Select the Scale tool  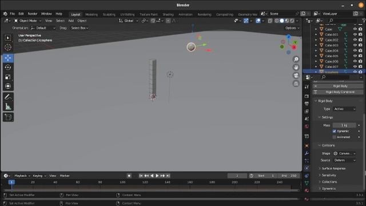pos(8,77)
